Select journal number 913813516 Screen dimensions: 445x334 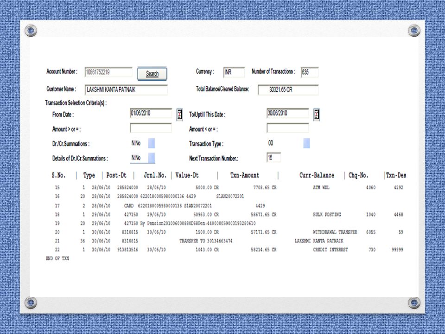coord(128,250)
